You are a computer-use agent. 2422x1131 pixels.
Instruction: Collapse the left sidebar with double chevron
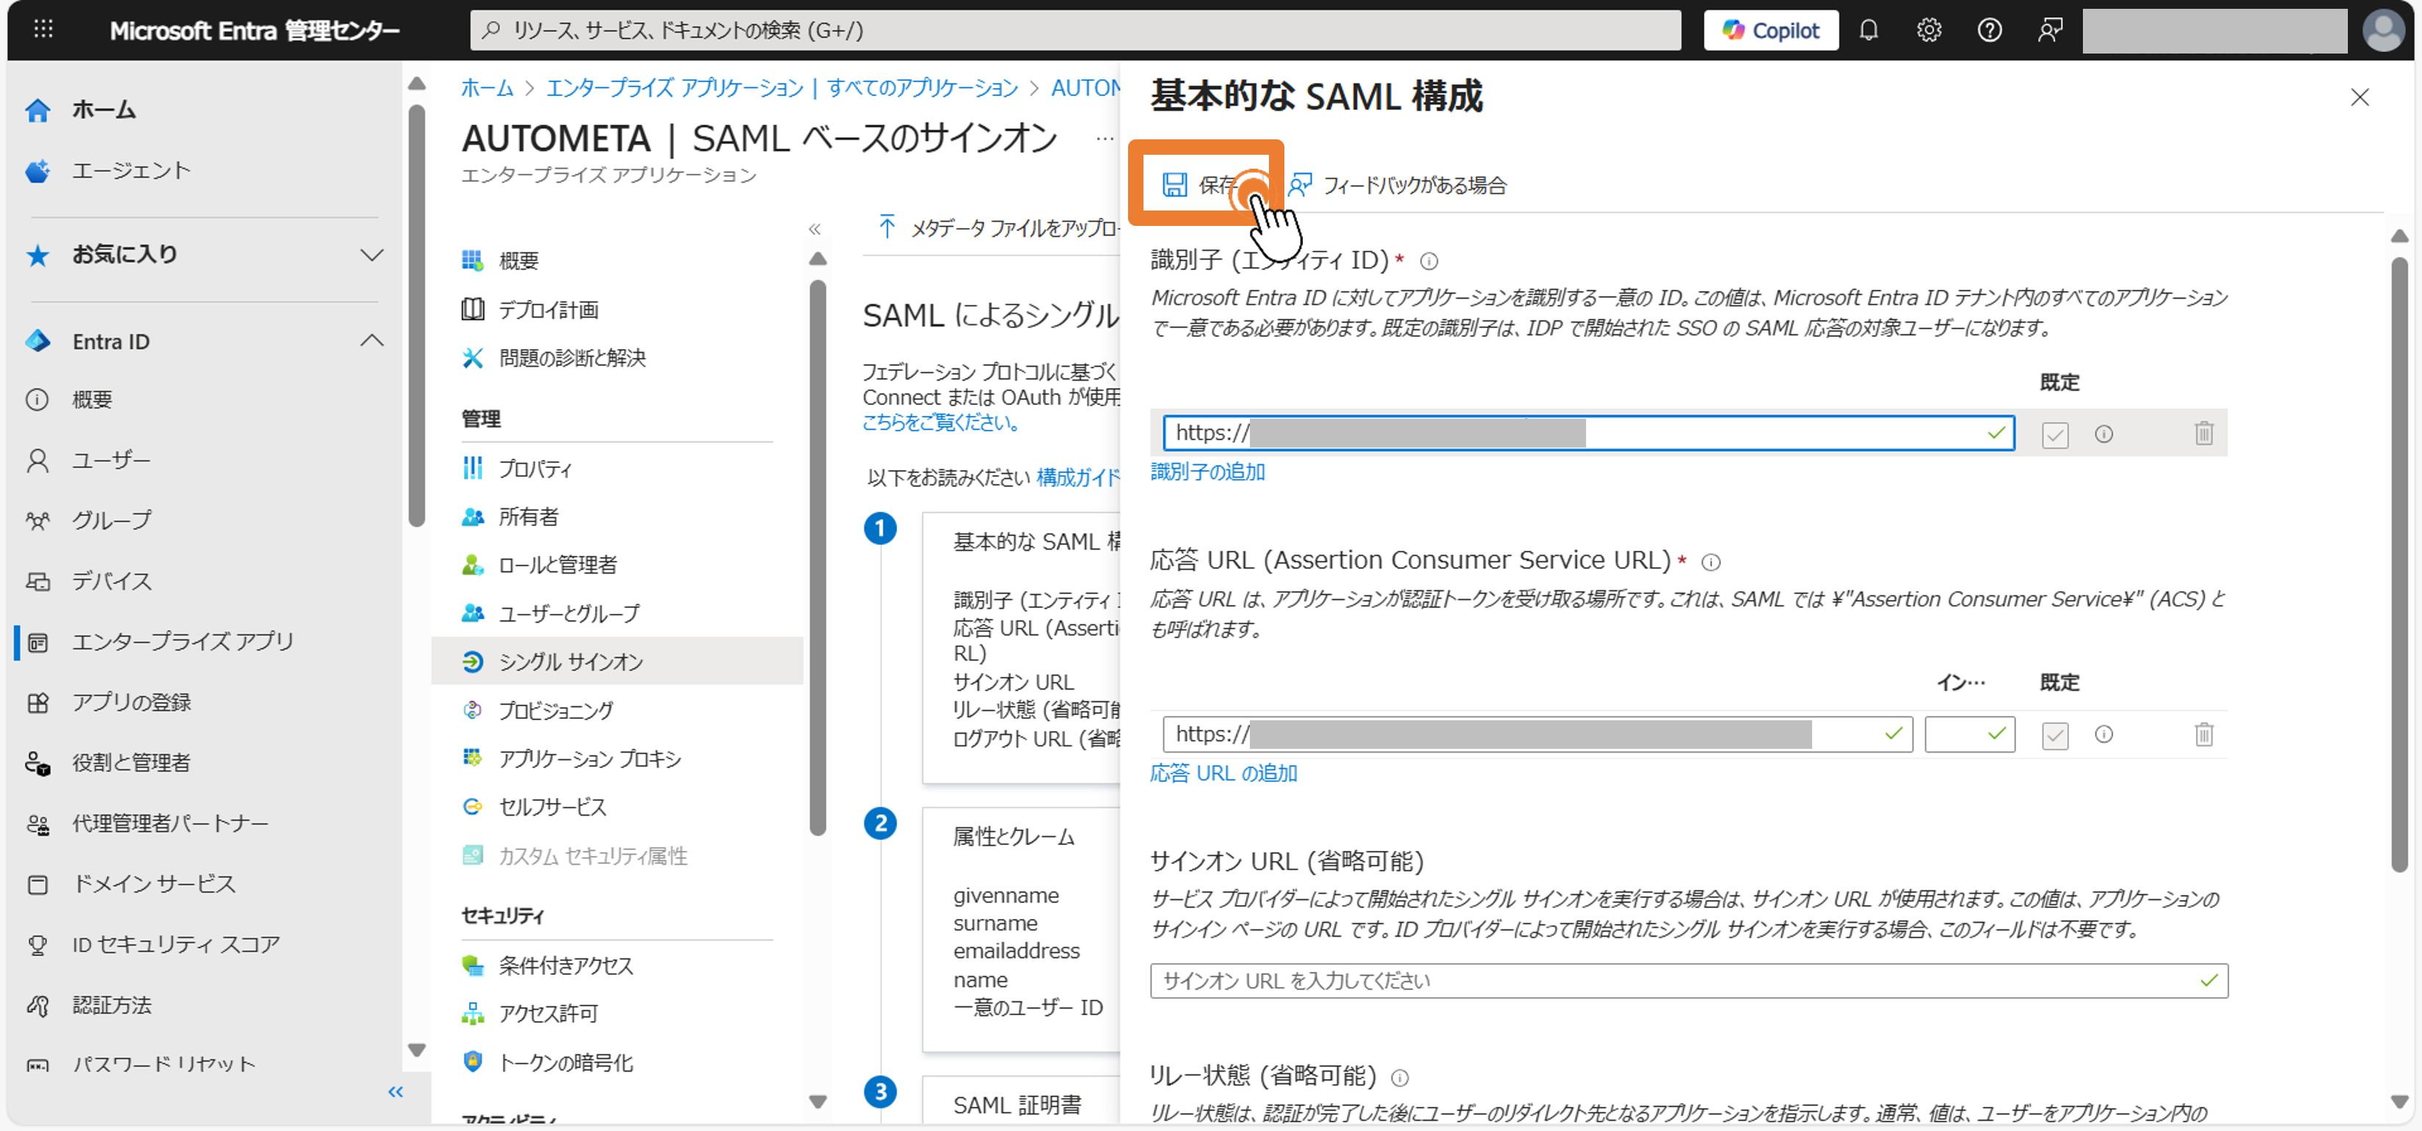pyautogui.click(x=396, y=1091)
